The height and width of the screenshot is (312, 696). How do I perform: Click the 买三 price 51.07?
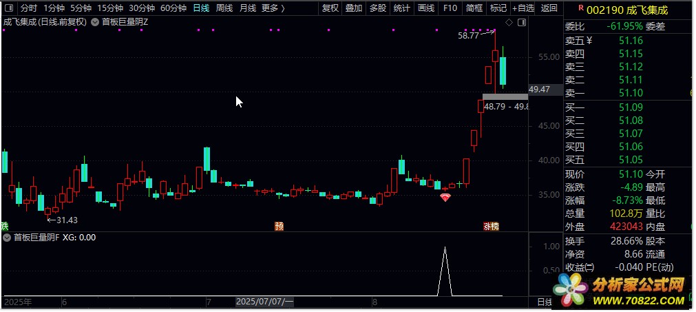[631, 134]
